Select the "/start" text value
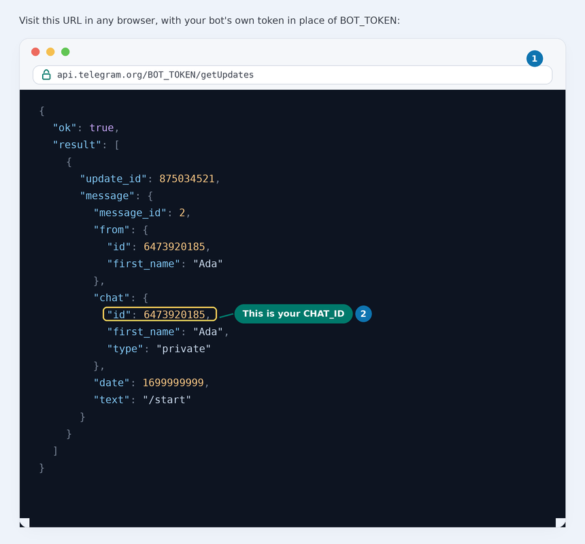Screen dimensions: 585x544 pyautogui.click(x=167, y=400)
